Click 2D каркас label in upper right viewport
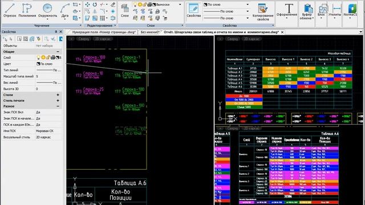The height and width of the screenshot is (205, 365). tap(252, 39)
